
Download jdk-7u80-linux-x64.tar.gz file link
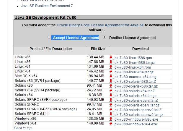(x=133, y=72)
